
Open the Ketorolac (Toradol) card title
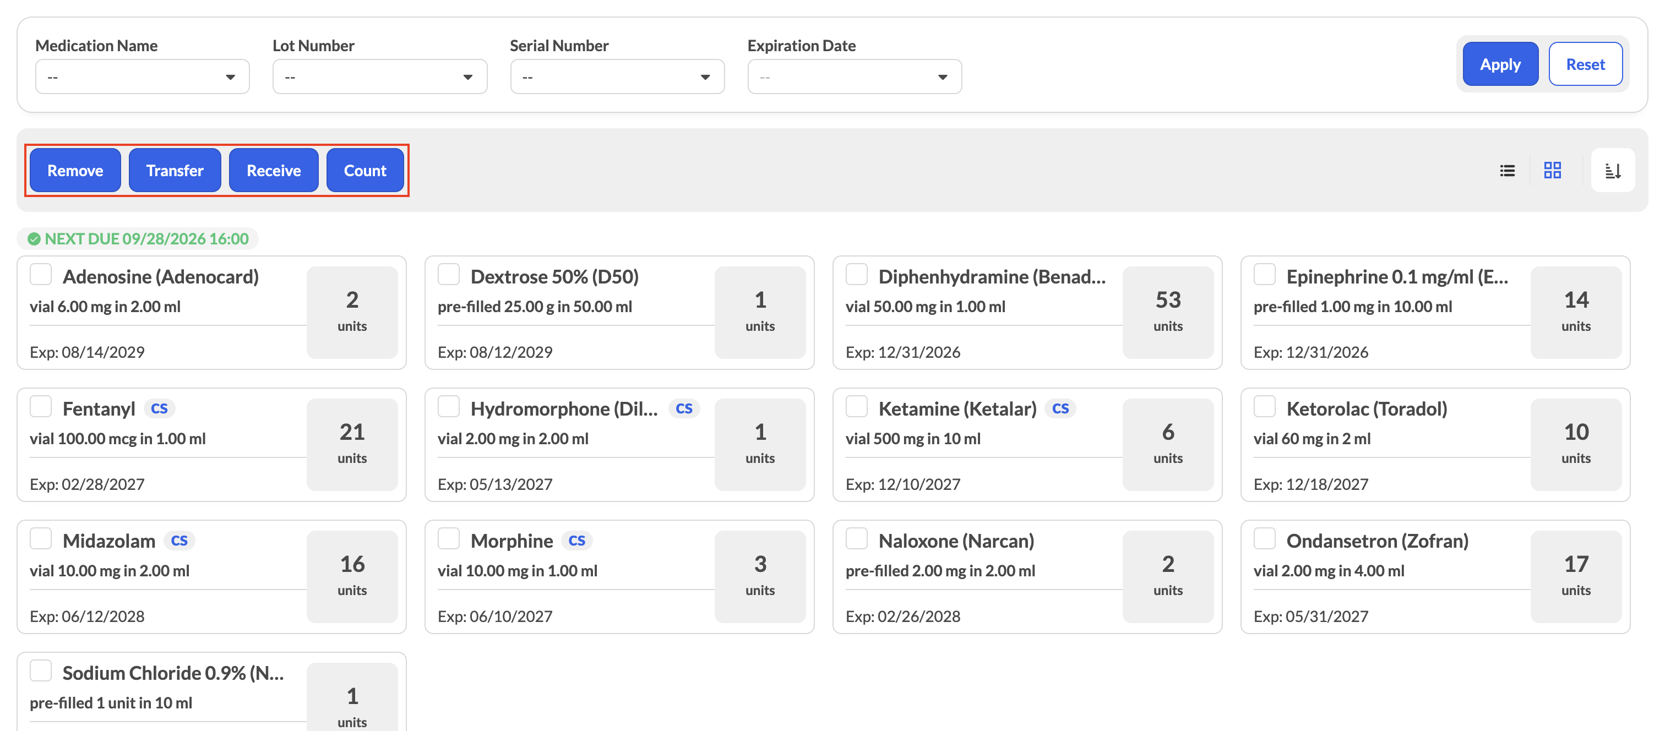(x=1367, y=409)
